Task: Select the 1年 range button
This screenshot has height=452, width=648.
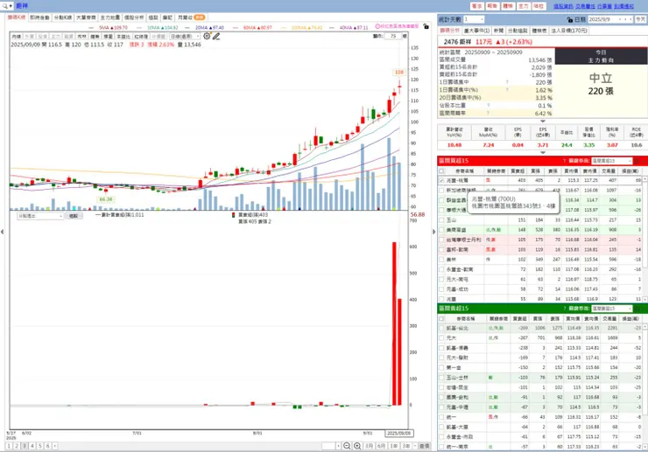Action: tap(393, 446)
